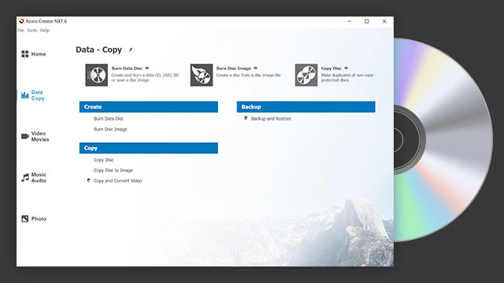Select the Music Audio note icon
Image resolution: width=504 pixels, height=283 pixels.
click(x=24, y=178)
